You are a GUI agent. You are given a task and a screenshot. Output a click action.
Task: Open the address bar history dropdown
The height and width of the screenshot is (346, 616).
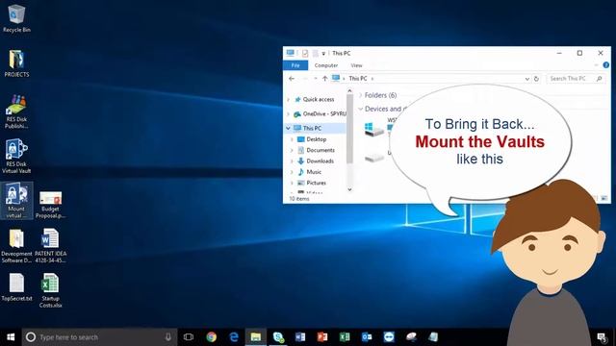tap(527, 79)
